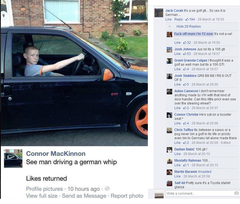240x204 pixels.
Task: Open the 194 likes thumbs-up on Jack Corah's comment
Action: coord(190,19)
